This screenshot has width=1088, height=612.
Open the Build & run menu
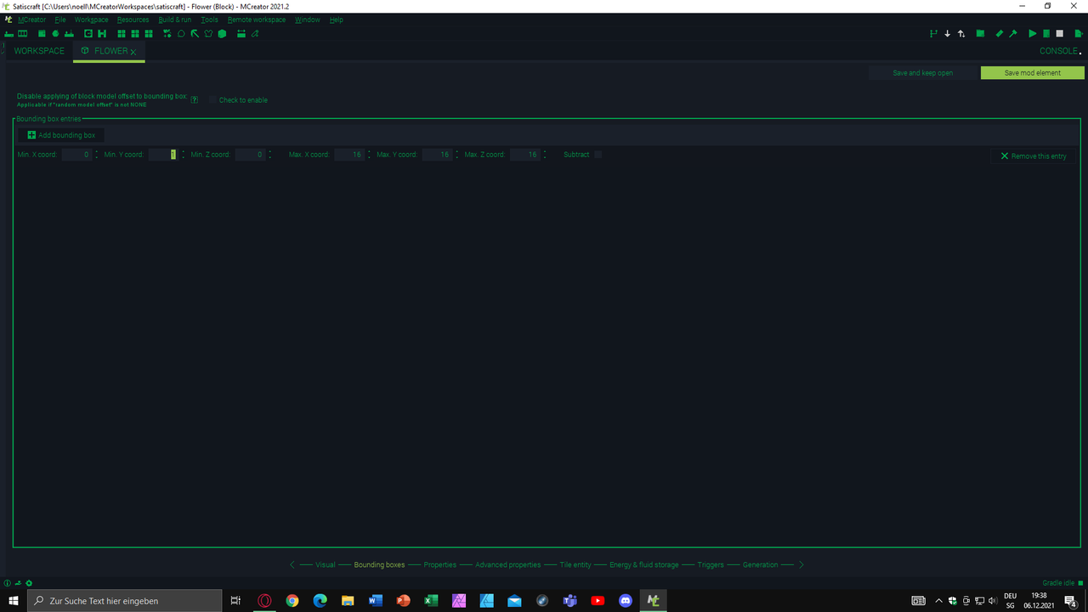tap(175, 20)
